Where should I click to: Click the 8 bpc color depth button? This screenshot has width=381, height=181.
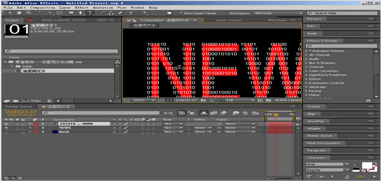[36, 100]
